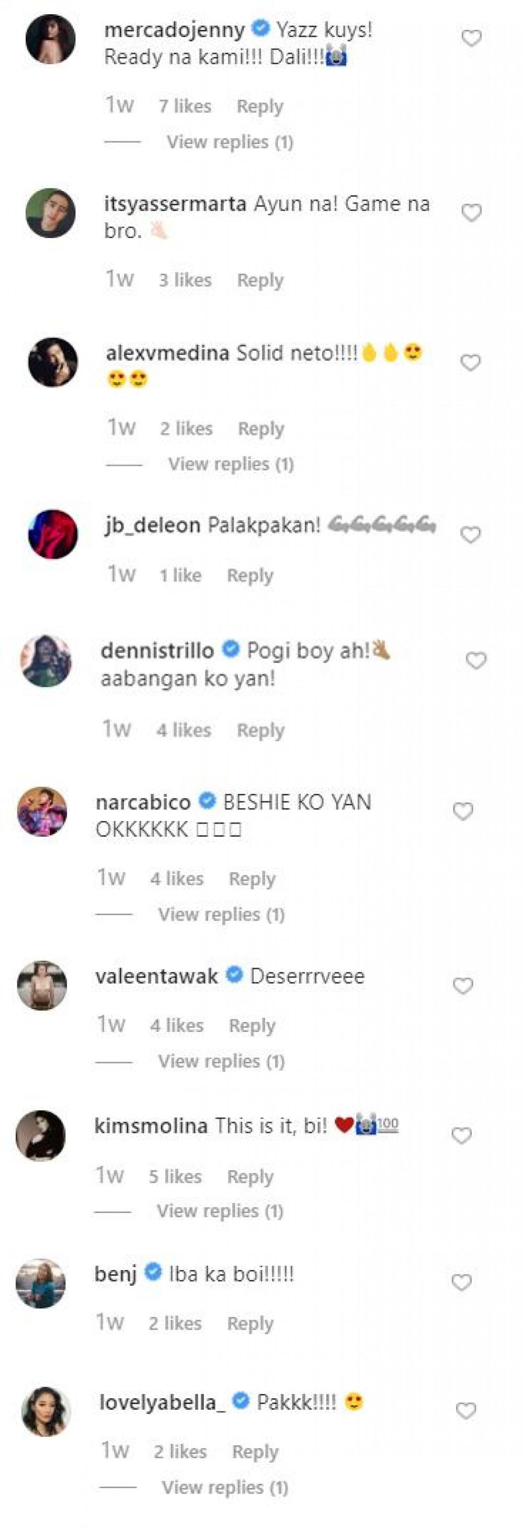
Task: Toggle like on benj's comment
Action: pos(461,1283)
